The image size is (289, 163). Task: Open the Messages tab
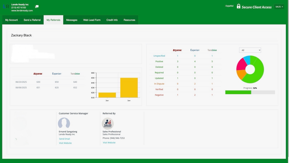72,20
